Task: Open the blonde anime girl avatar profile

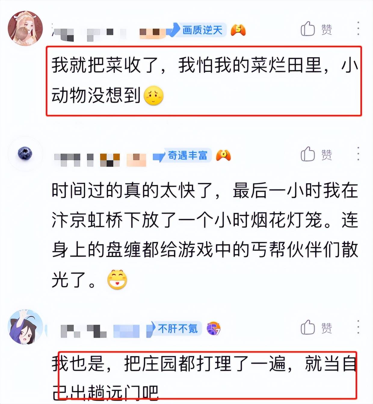Action: 25,28
